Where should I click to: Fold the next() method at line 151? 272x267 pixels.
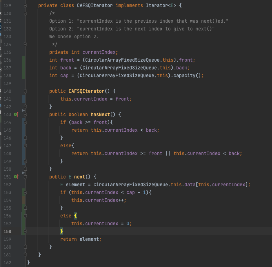[x=25, y=177]
